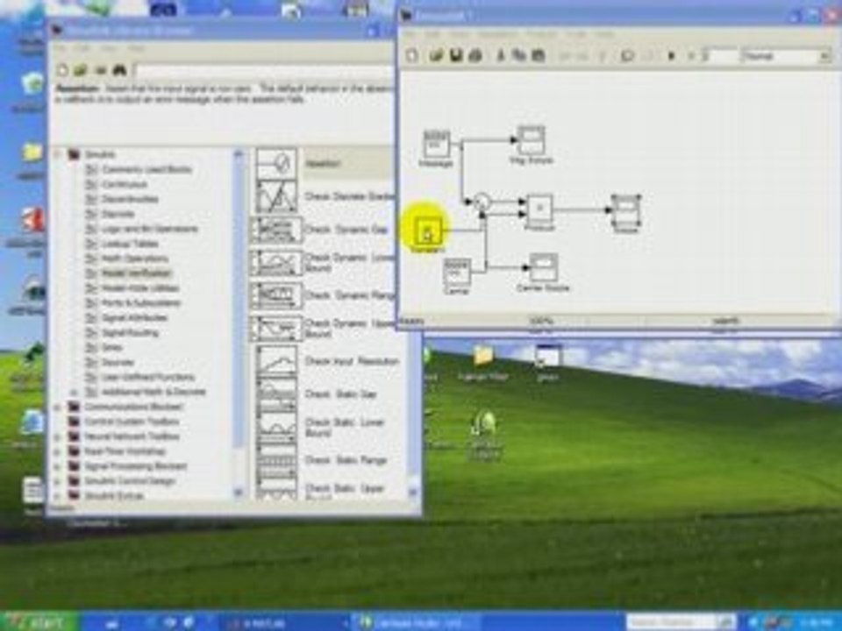Select the highlighted Constant block
Image resolution: width=842 pixels, height=631 pixels.
pyautogui.click(x=428, y=230)
